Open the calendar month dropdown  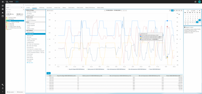tap(189, 11)
